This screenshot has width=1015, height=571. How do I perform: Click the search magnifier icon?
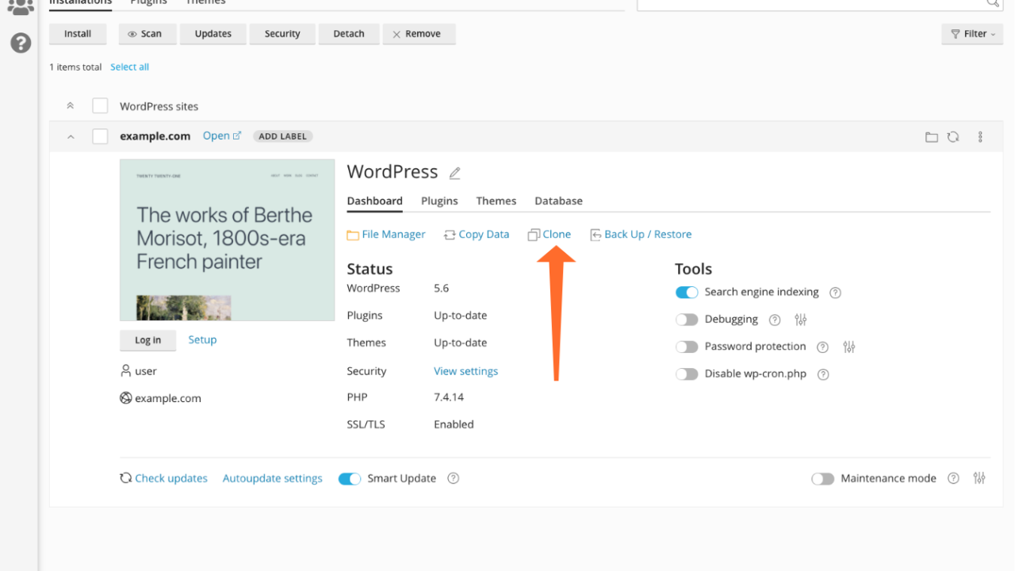pyautogui.click(x=992, y=3)
